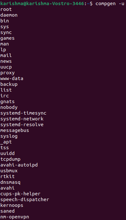Click the 'www-data' user entry
The height and width of the screenshot is (220, 126).
pos(12,78)
